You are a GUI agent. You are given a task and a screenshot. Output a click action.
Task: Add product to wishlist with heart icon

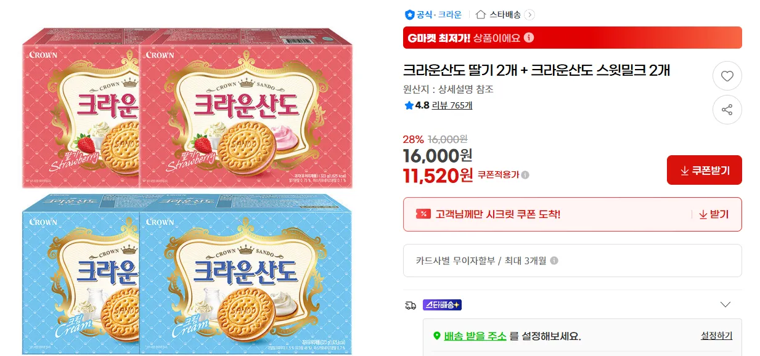[x=727, y=76]
